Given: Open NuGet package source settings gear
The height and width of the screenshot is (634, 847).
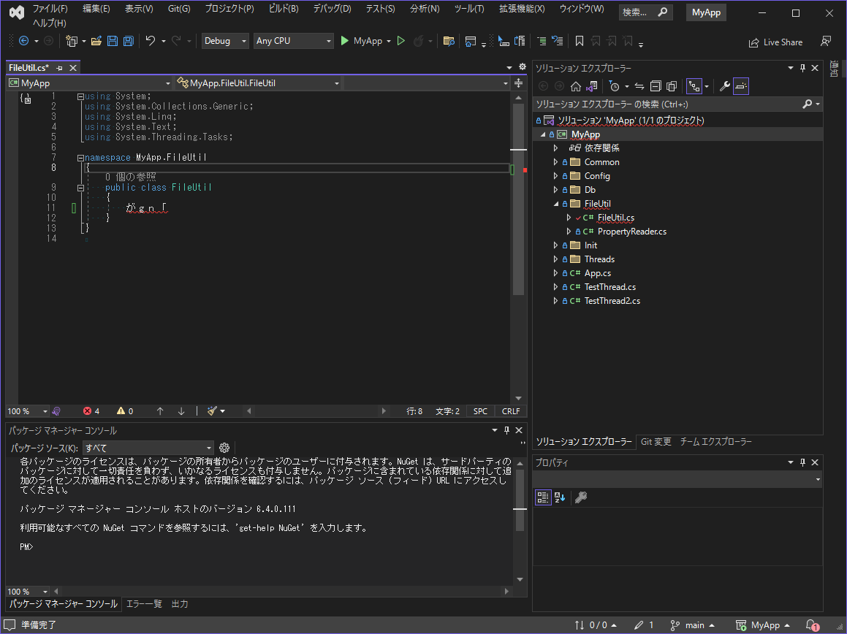Looking at the screenshot, I should tap(225, 448).
